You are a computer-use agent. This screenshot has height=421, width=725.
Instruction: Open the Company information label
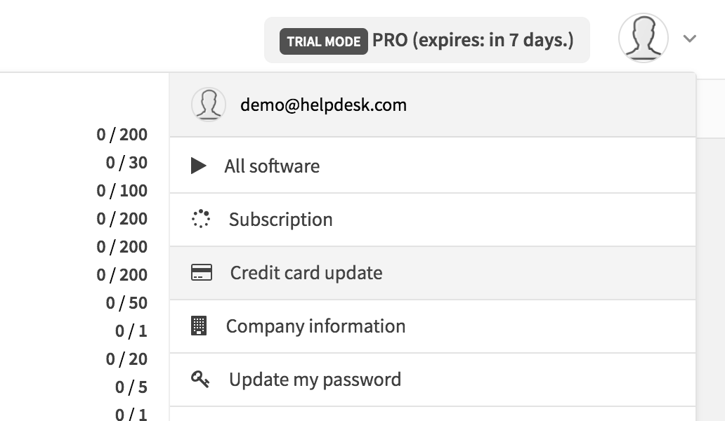(315, 326)
